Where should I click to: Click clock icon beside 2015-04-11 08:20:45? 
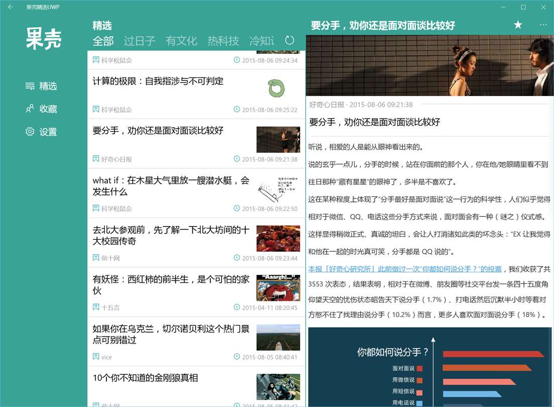(x=237, y=307)
